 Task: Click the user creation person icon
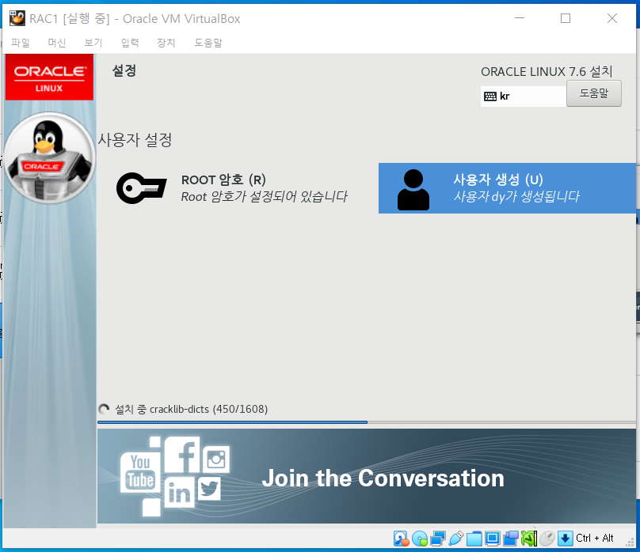click(x=413, y=190)
